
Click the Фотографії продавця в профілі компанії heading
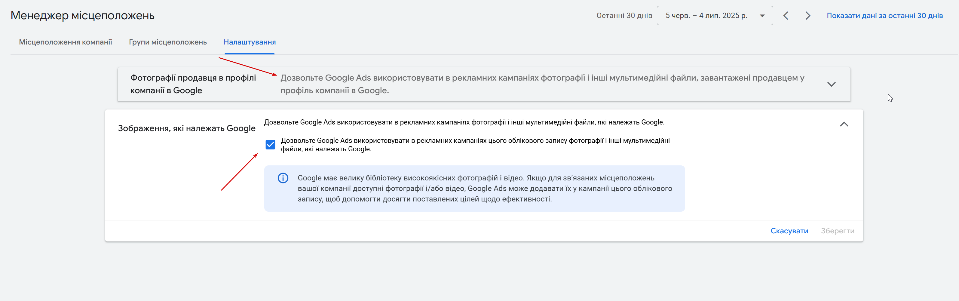193,84
